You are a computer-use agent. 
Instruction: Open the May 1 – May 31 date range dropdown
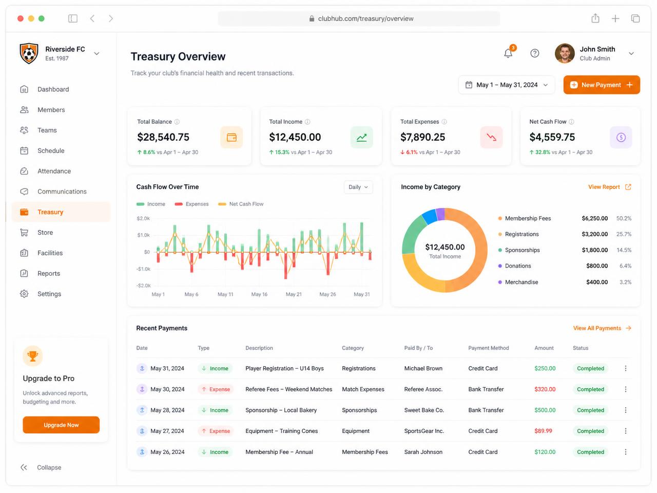coord(507,85)
